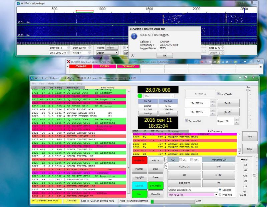Click the Halt Tx button
The image size is (267, 207).
click(x=155, y=160)
